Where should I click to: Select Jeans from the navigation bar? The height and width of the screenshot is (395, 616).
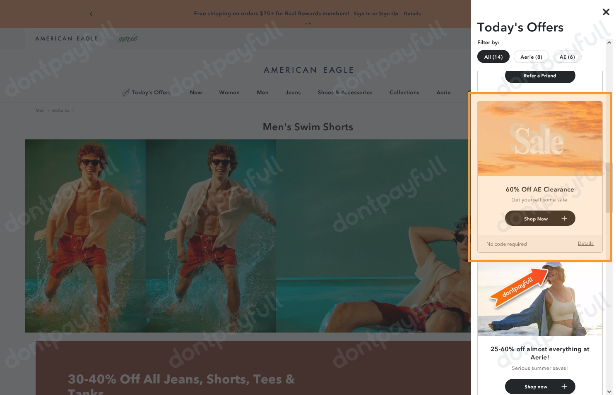(293, 92)
